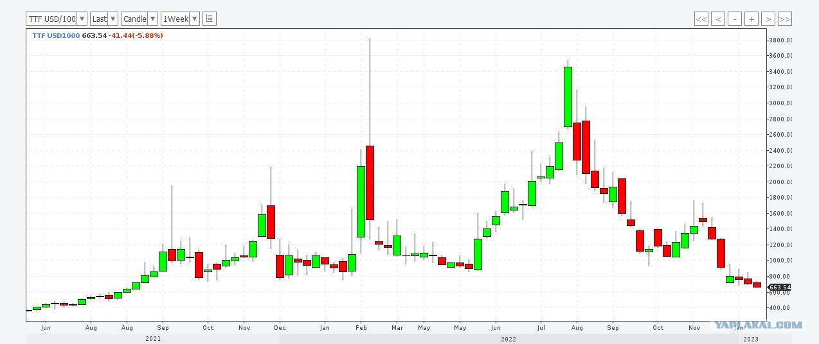Click the 1600.00 price axis label
The image size is (819, 344).
click(780, 214)
